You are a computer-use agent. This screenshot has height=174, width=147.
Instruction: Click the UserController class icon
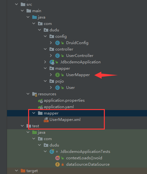point(58,56)
